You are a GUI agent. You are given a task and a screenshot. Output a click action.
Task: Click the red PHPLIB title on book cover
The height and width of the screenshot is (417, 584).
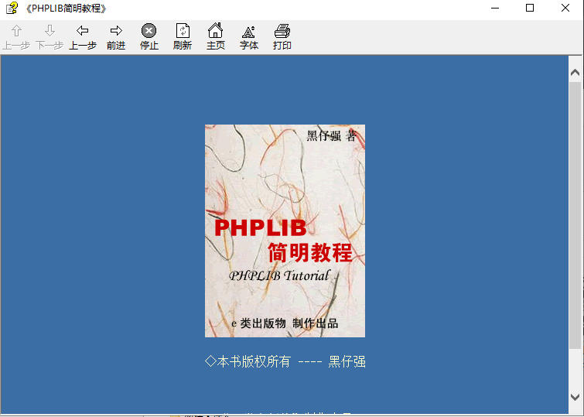260,227
